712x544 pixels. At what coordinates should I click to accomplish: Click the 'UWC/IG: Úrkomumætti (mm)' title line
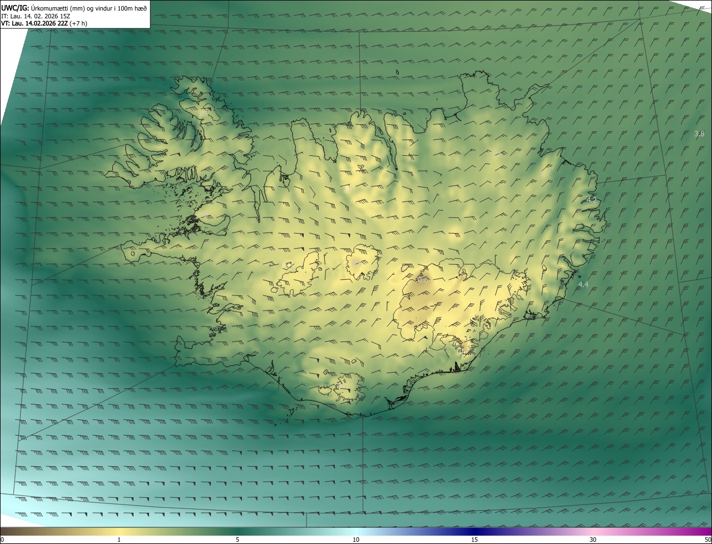pos(74,8)
